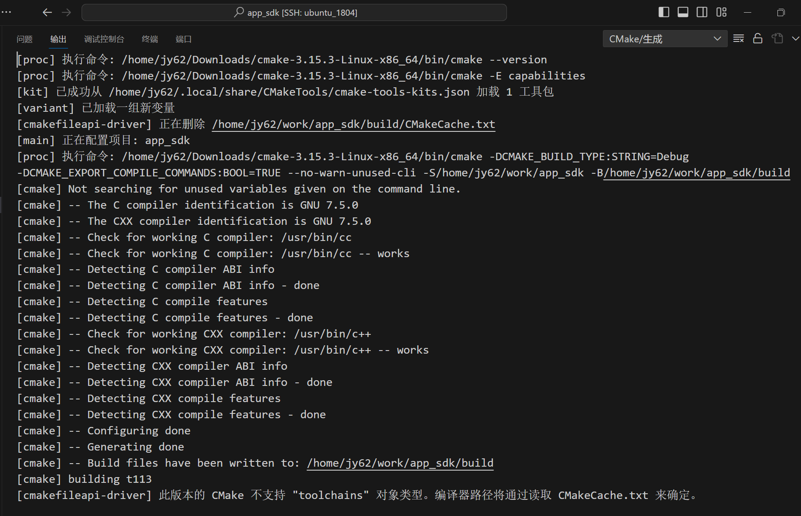
Task: Toggle the secondary sidebar
Action: coord(702,12)
